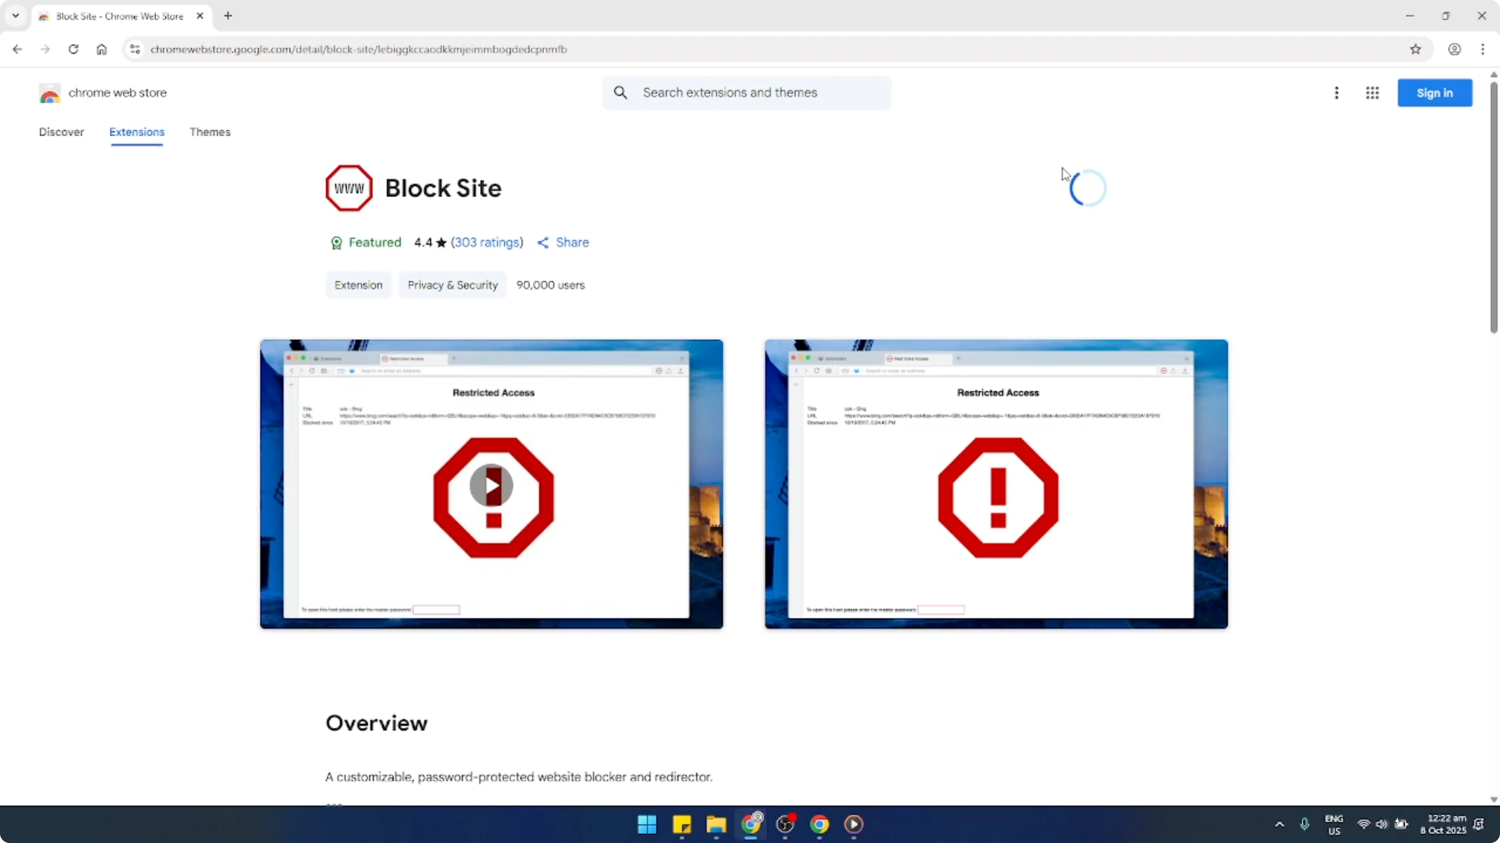
Task: Click the page vertical scrollbar
Action: [1493, 208]
